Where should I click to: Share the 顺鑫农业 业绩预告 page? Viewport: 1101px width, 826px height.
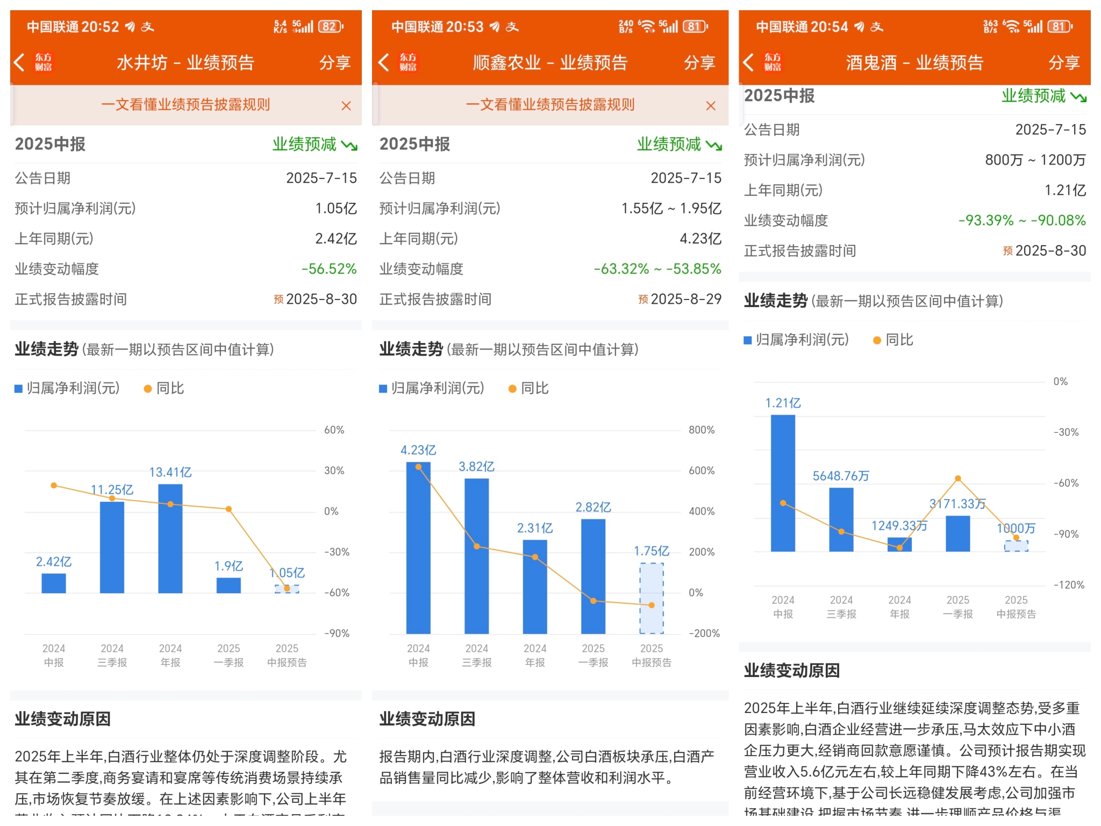pos(699,62)
